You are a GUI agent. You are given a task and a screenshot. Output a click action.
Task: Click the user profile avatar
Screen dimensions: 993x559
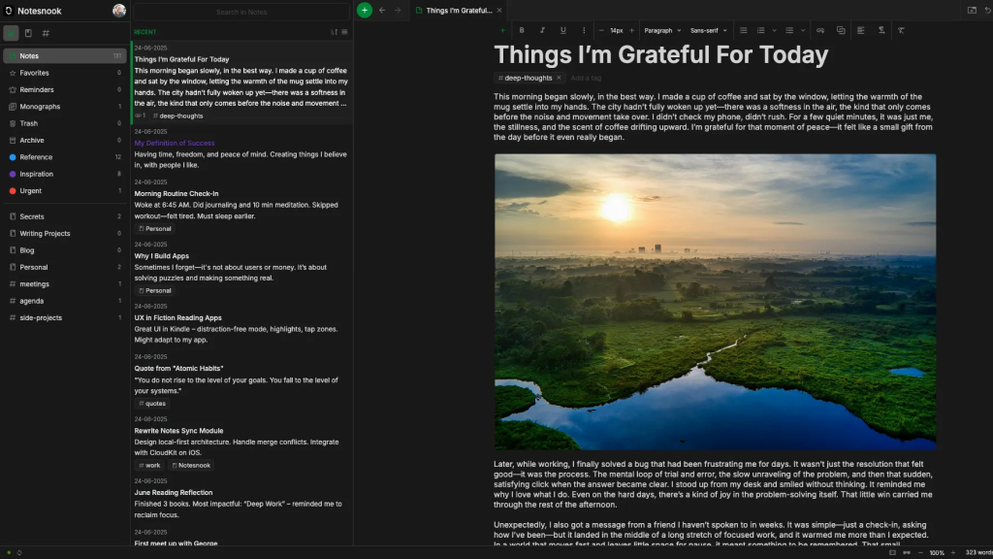(119, 11)
